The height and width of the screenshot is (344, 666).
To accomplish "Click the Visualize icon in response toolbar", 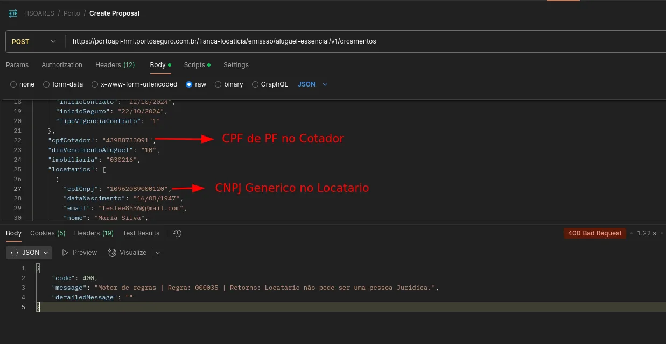I will click(112, 253).
